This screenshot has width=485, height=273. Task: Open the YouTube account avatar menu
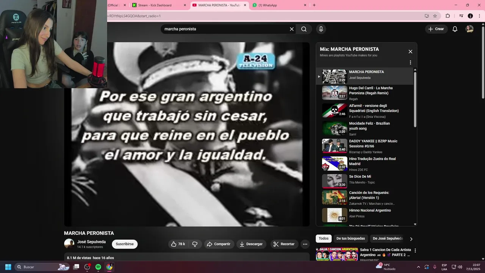469,29
